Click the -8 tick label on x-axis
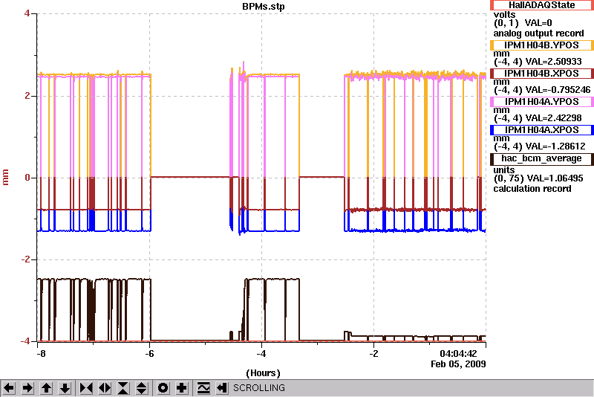The image size is (594, 397). [42, 354]
